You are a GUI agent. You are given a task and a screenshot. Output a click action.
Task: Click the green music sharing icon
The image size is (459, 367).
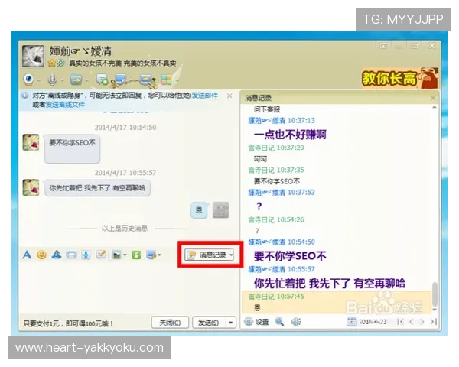(136, 255)
